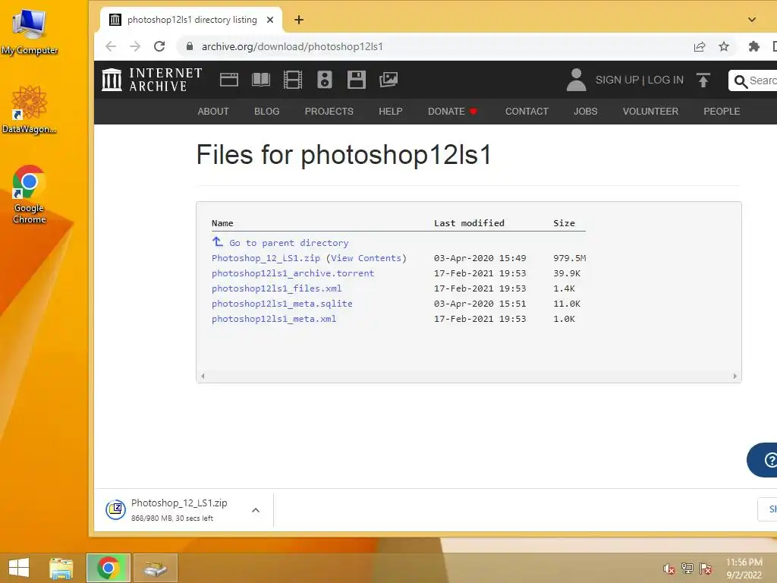Screen dimensions: 777x583
Task: Open DataWagon desktop shortcut
Action: (30, 110)
